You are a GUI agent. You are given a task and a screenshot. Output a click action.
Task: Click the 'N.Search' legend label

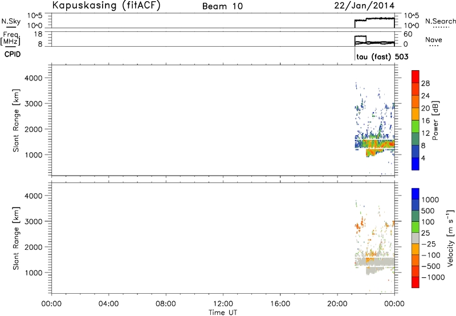pyautogui.click(x=441, y=21)
